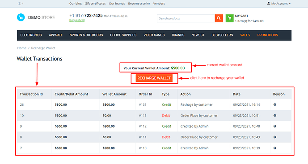Expand the My Account dropdown
This screenshot has width=308, height=164.
pyautogui.click(x=279, y=4)
